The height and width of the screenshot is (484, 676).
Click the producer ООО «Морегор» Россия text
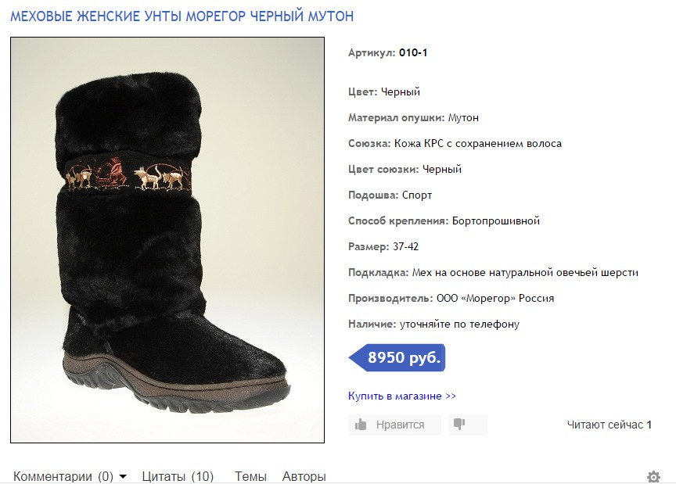[x=495, y=298]
